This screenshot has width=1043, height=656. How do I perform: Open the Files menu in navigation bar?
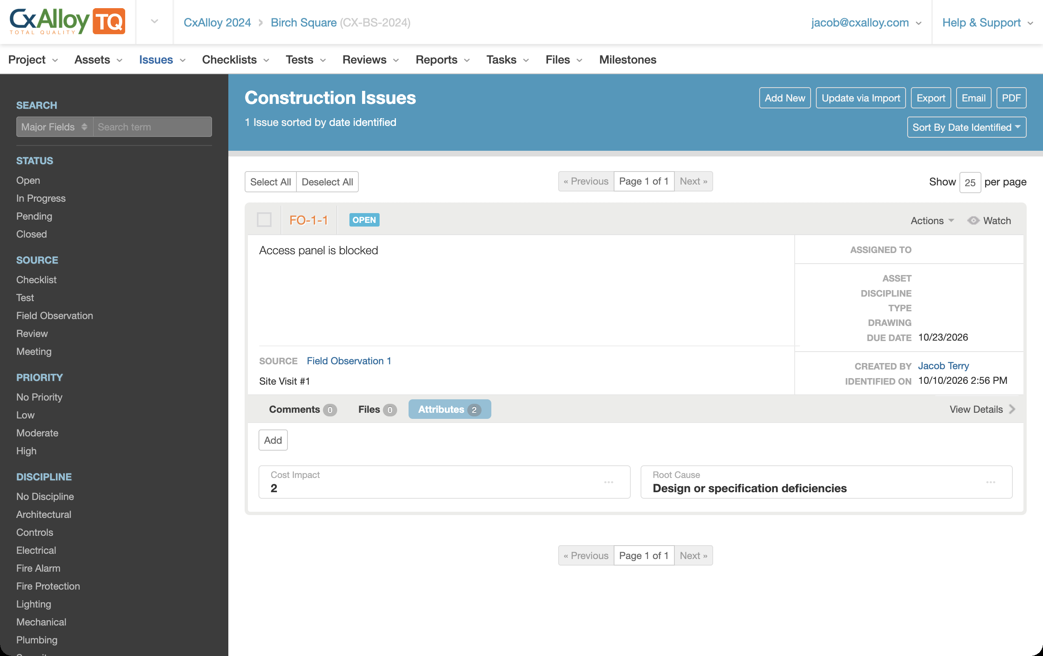(564, 59)
